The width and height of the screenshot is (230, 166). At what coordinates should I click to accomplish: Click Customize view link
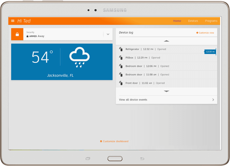[x=205, y=33]
